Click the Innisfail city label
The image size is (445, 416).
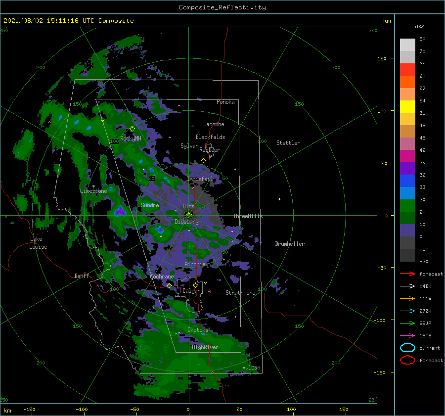point(200,179)
